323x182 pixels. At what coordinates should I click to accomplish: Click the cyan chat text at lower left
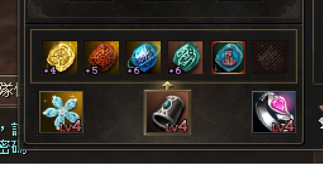[13, 139]
